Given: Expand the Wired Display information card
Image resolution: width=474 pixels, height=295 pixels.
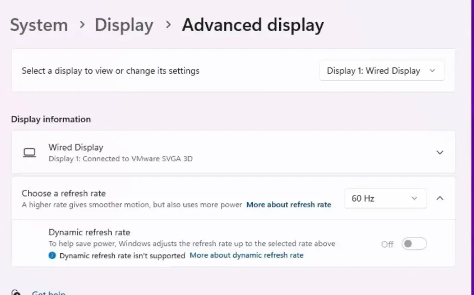Looking at the screenshot, I should 440,152.
